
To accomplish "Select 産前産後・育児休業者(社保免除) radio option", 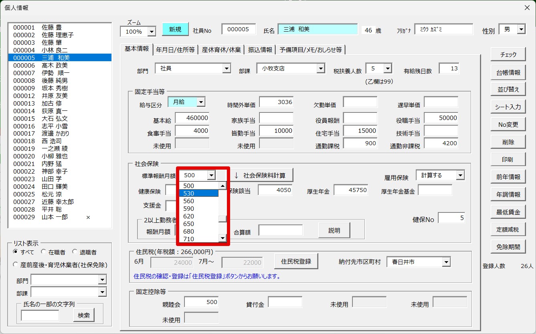I will point(16,264).
